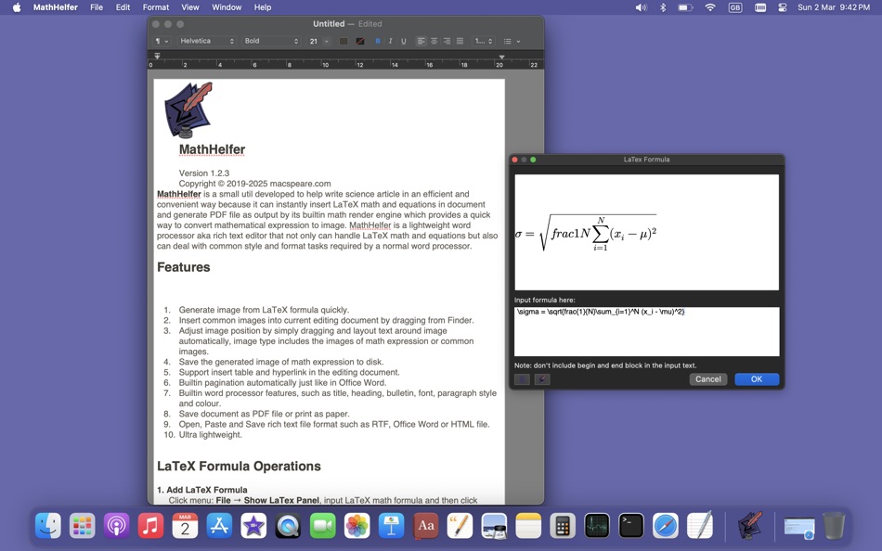Screen dimensions: 882x551
Task: Open Preview from the Dock
Action: 495,526
